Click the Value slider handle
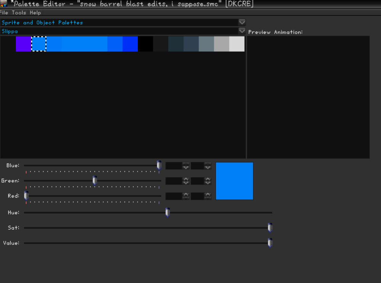 (x=270, y=243)
